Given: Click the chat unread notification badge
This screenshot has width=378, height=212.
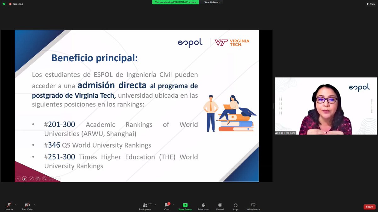Looking at the screenshot, I should click(169, 204).
